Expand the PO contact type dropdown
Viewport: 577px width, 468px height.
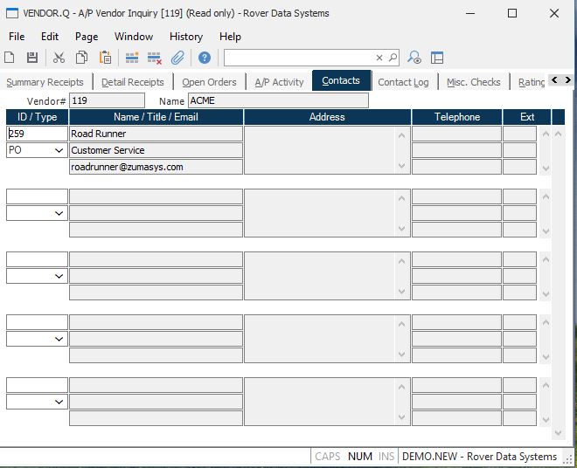point(59,150)
